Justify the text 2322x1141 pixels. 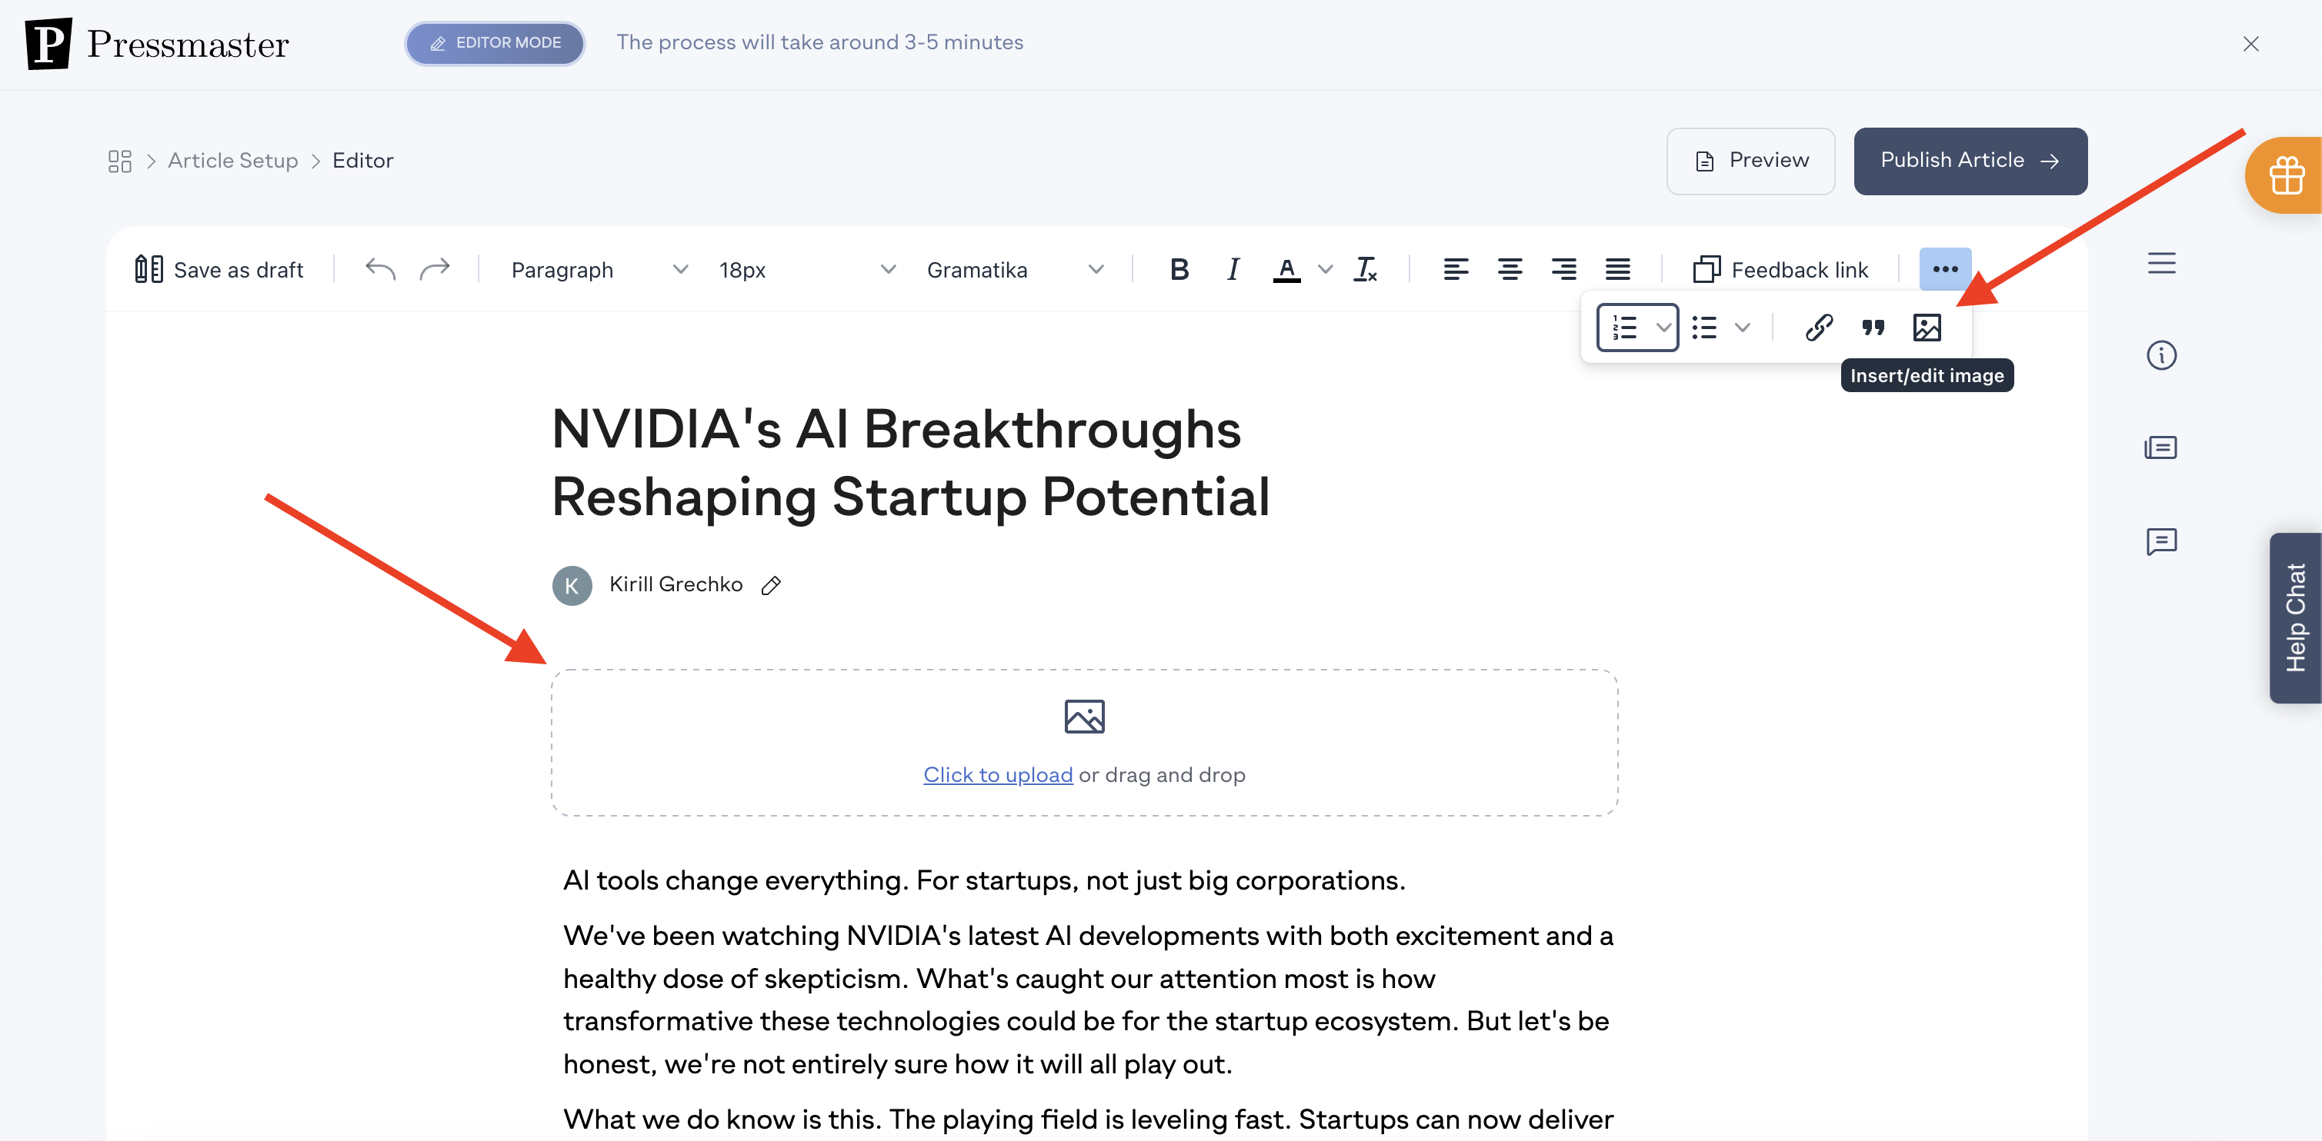coord(1618,269)
